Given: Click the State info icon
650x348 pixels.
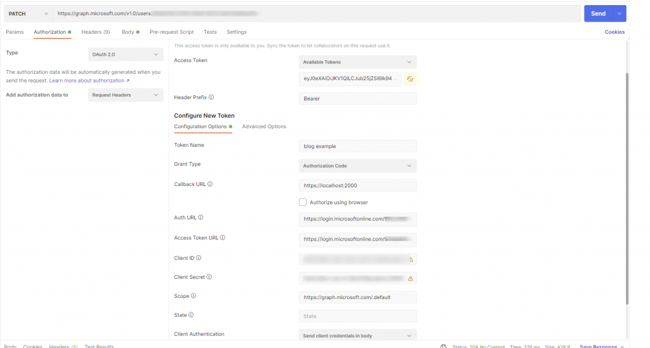Looking at the screenshot, I should click(191, 315).
